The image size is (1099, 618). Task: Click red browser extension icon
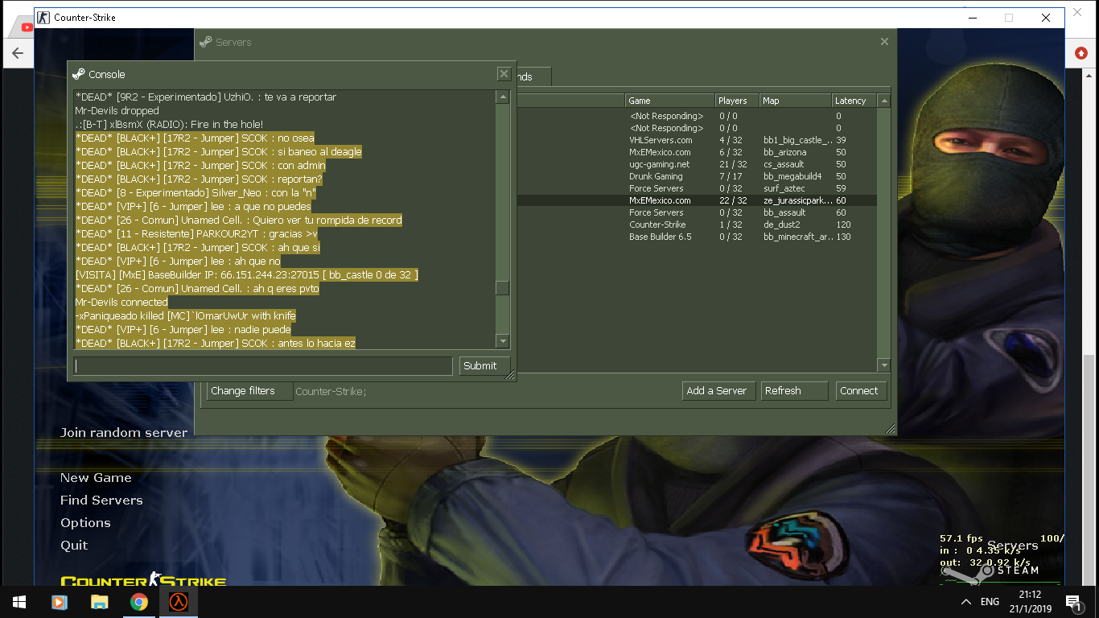(1080, 53)
